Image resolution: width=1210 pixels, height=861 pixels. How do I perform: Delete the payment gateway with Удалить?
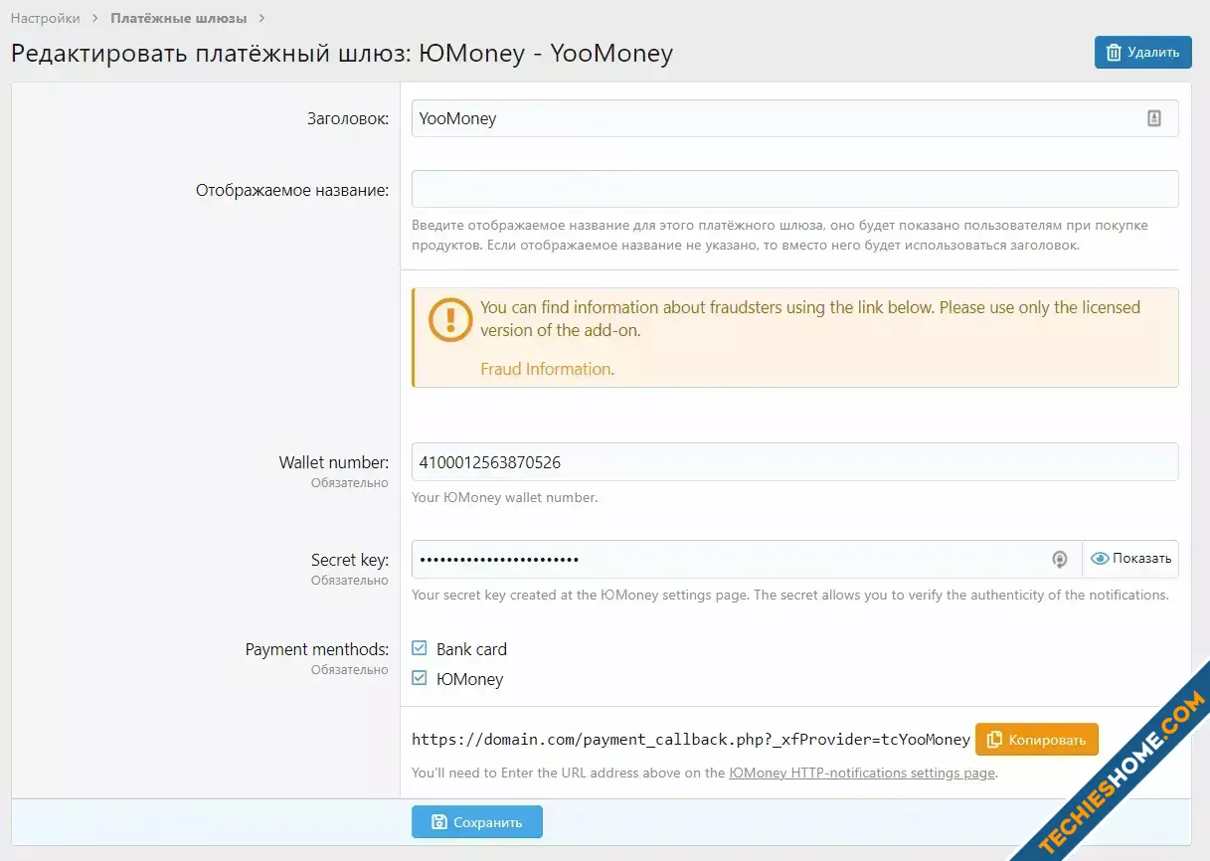pos(1143,53)
